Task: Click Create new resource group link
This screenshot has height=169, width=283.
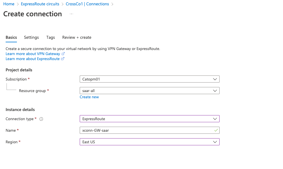Action: point(89,97)
